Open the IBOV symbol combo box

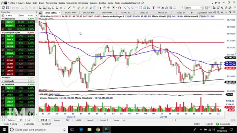tap(194, 8)
